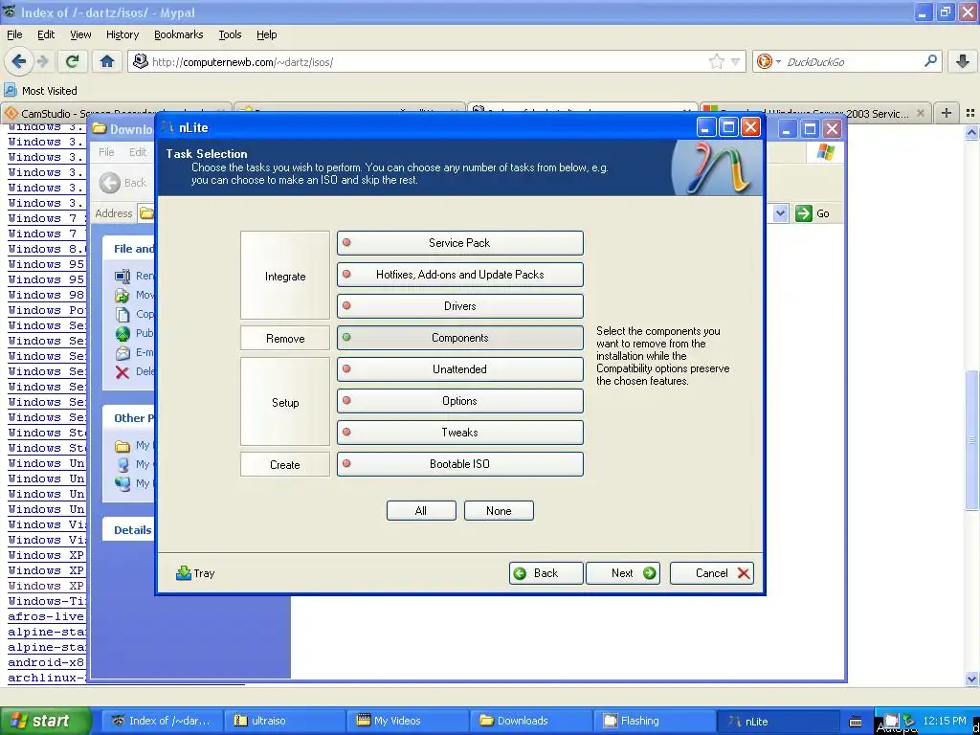
Task: Reload the page in Mypal
Action: [73, 61]
